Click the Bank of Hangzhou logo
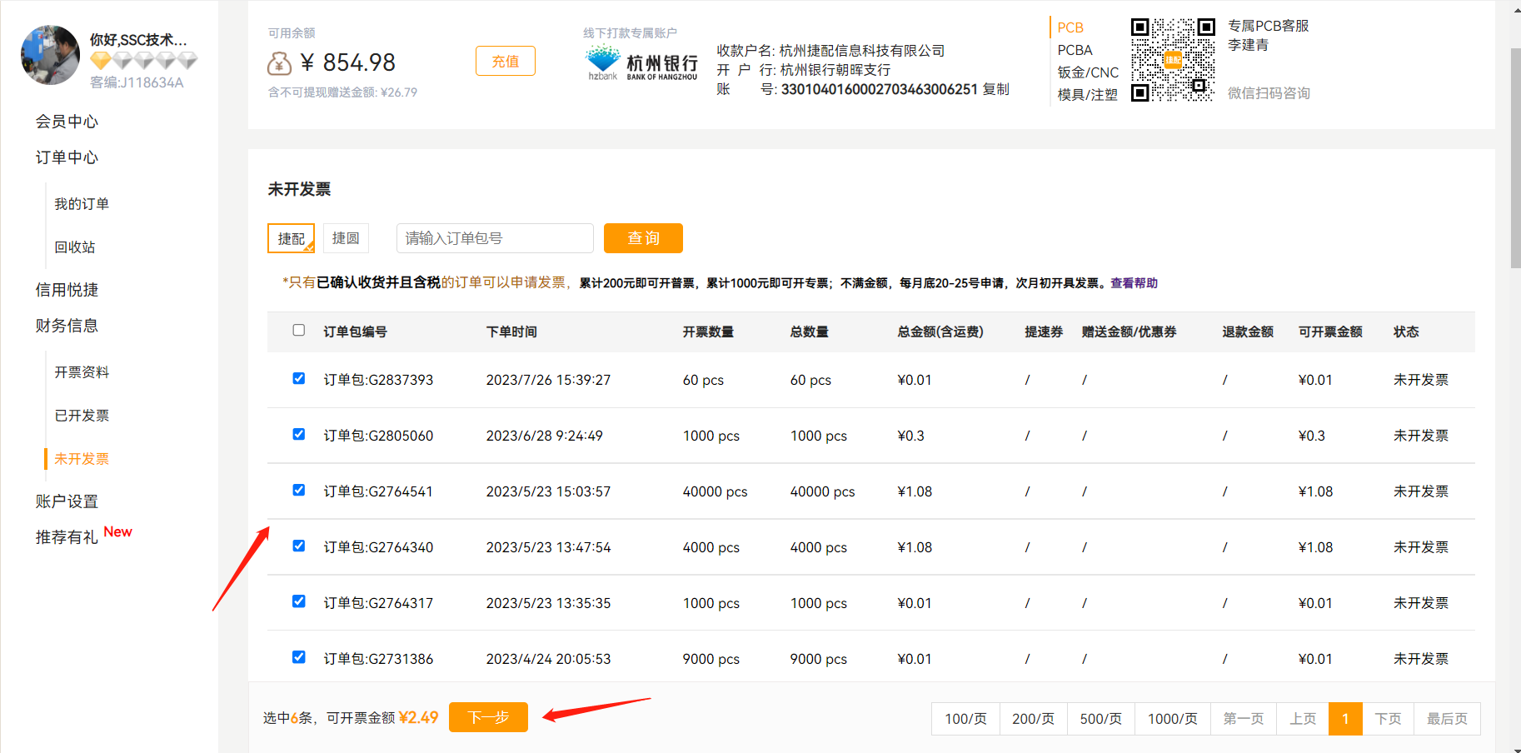Screen dimensions: 1521x753 (641, 63)
